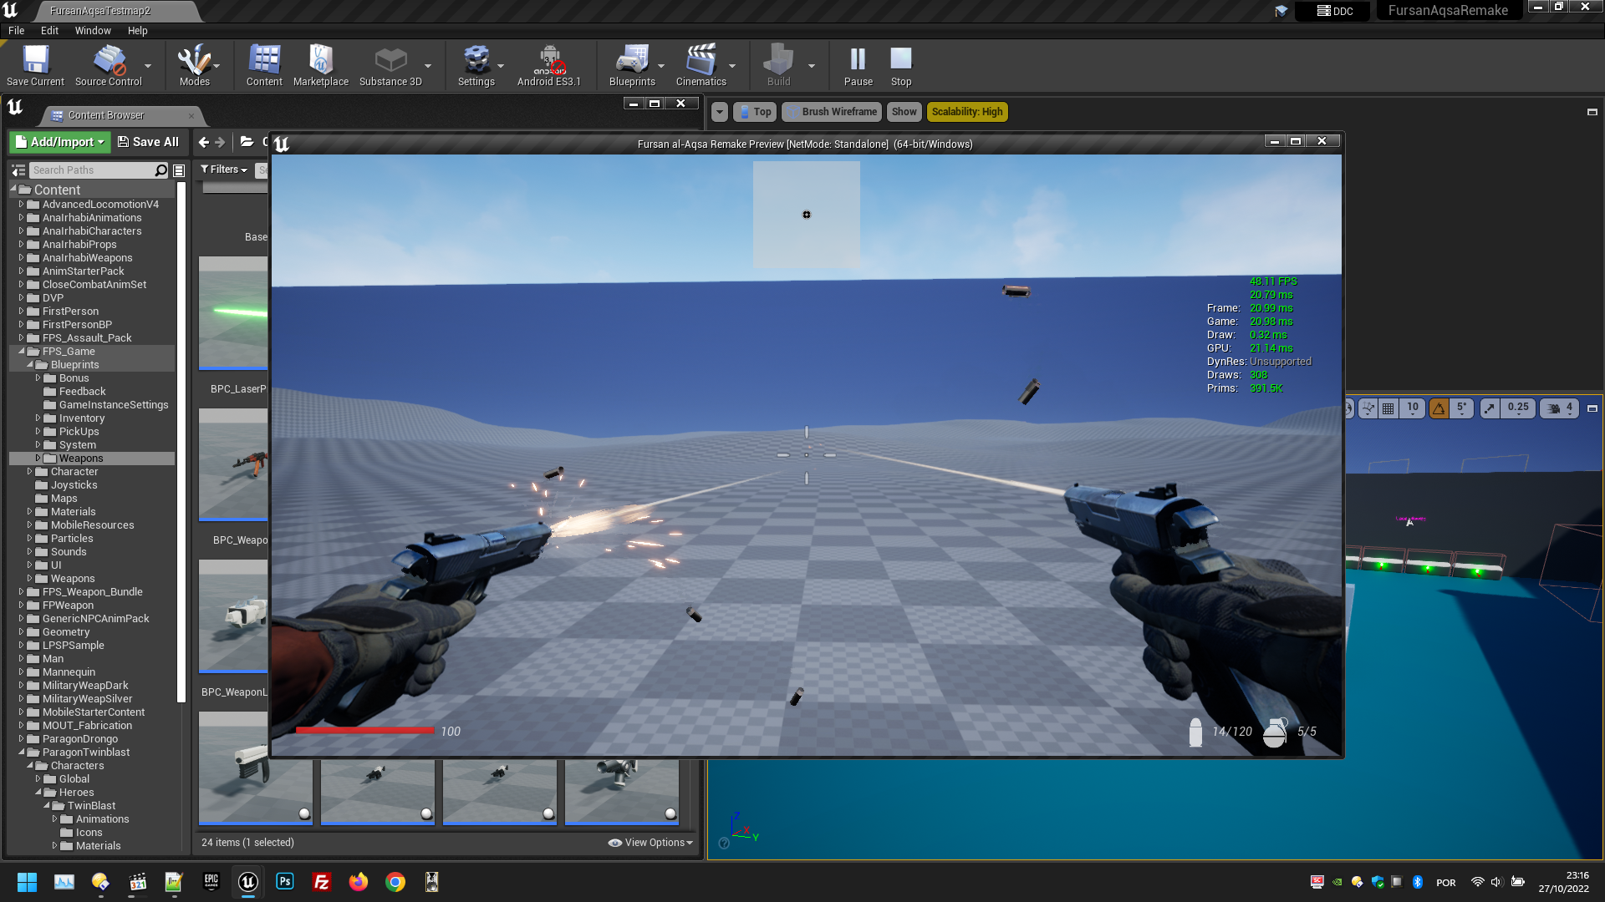Open Epic Games Launcher from taskbar
This screenshot has width=1605, height=902.
click(211, 882)
